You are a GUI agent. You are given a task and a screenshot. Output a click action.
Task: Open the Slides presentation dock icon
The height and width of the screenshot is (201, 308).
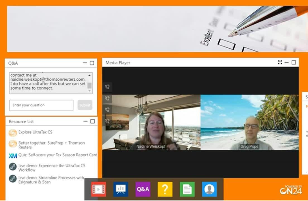(121, 189)
